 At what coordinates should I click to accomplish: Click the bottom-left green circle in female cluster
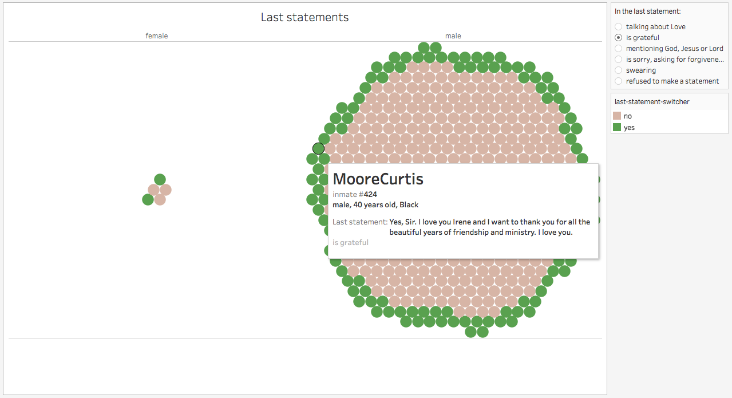pyautogui.click(x=148, y=199)
